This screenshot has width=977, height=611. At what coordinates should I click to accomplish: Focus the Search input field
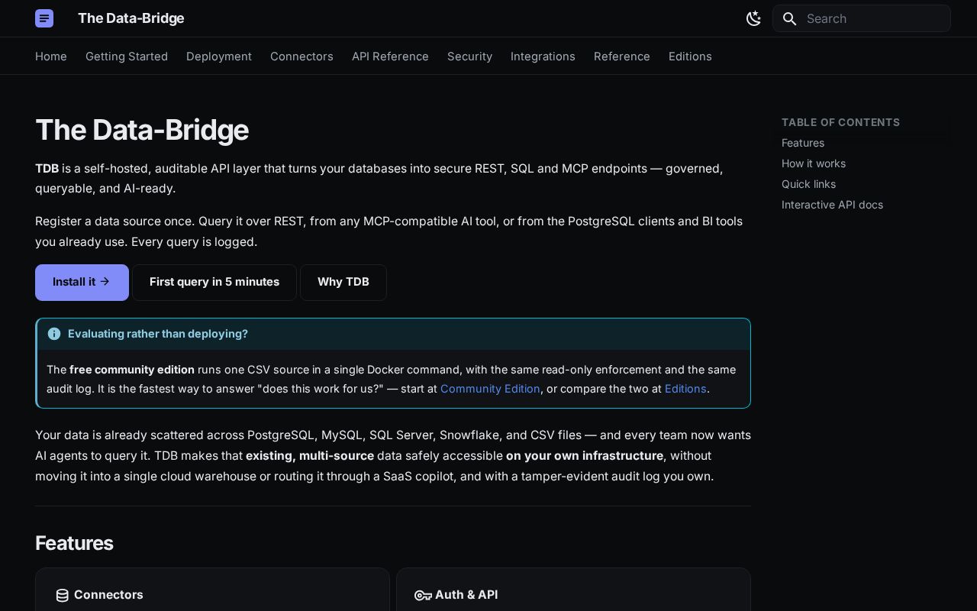pyautogui.click(x=862, y=18)
